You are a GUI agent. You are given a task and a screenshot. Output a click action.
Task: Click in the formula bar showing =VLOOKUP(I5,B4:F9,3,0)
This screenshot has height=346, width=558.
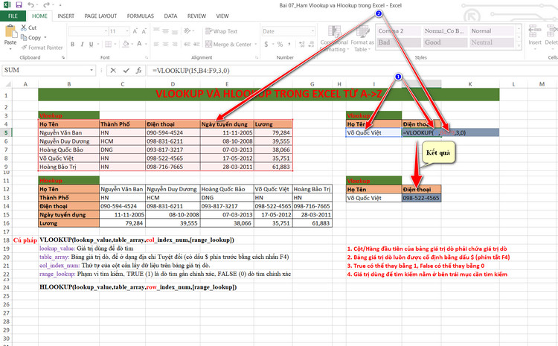tap(353, 71)
